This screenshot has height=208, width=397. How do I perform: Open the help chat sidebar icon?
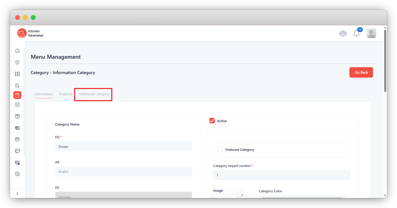tap(17, 174)
